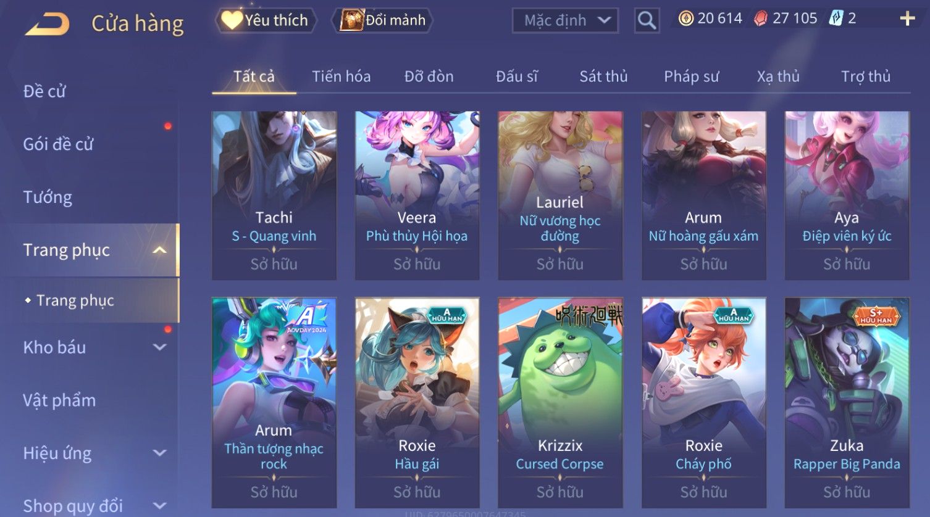
Task: Select the Trang phục sub-item
Action: (x=75, y=300)
